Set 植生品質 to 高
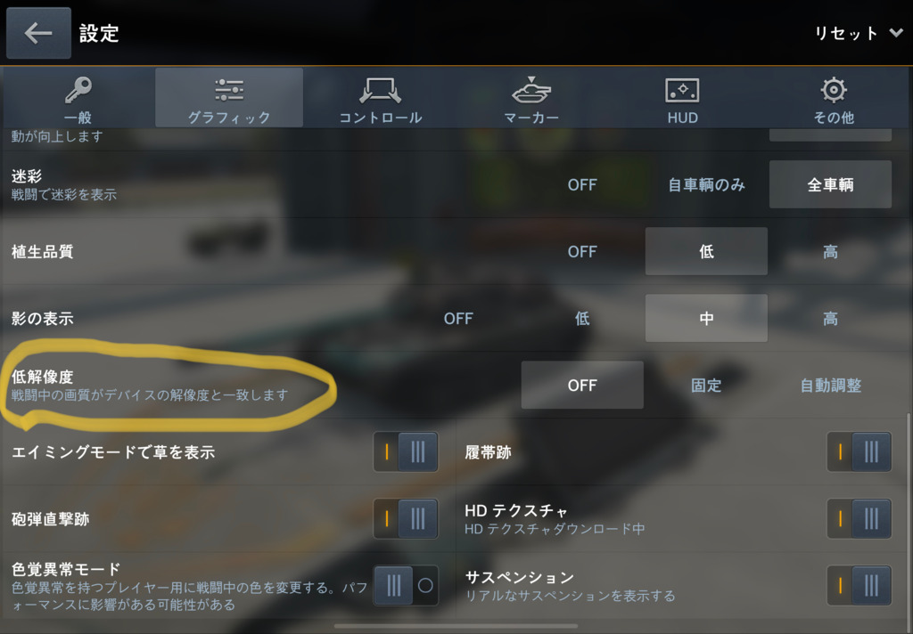This screenshot has width=913, height=634. click(830, 252)
